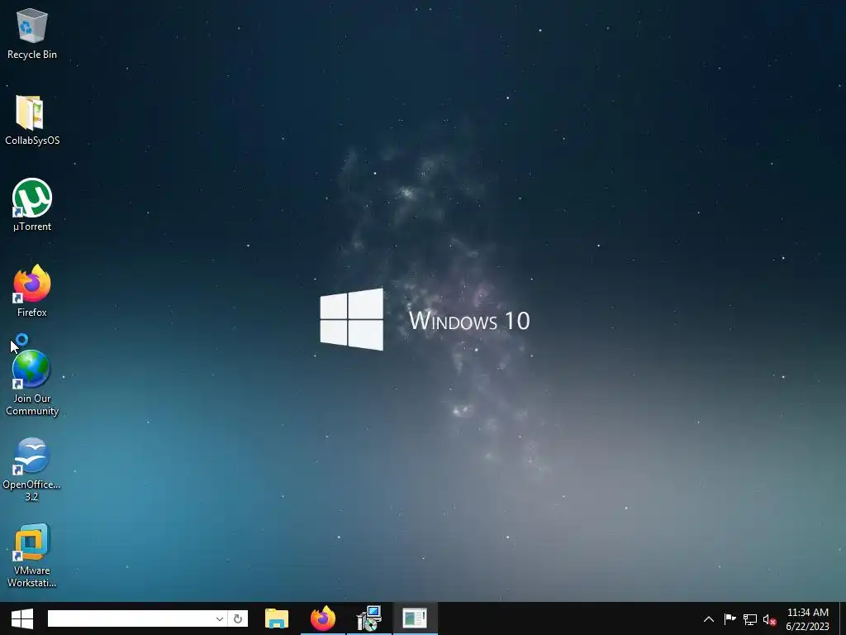Launch the µTorrent desktop shortcut
Screen dimensions: 846x635
tap(32, 205)
